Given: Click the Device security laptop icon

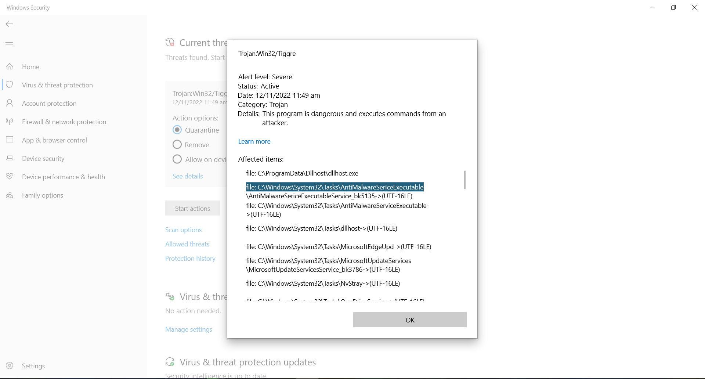Looking at the screenshot, I should click(x=10, y=158).
